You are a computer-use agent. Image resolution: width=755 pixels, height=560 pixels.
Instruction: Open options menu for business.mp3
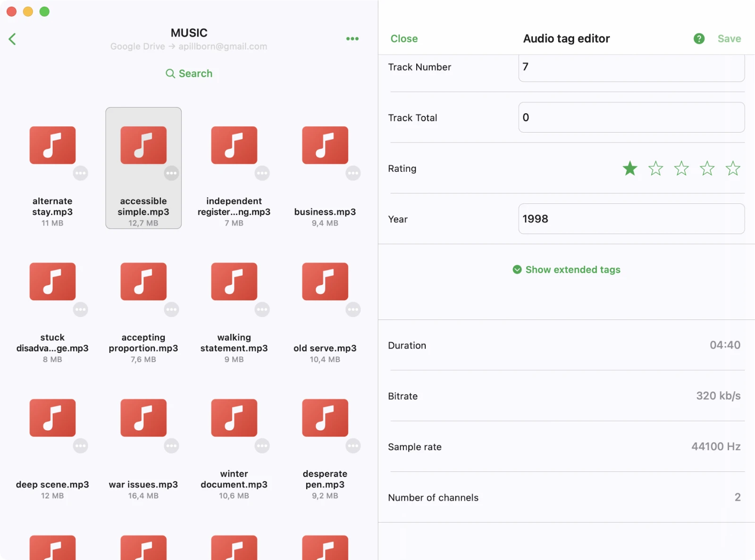click(x=353, y=173)
